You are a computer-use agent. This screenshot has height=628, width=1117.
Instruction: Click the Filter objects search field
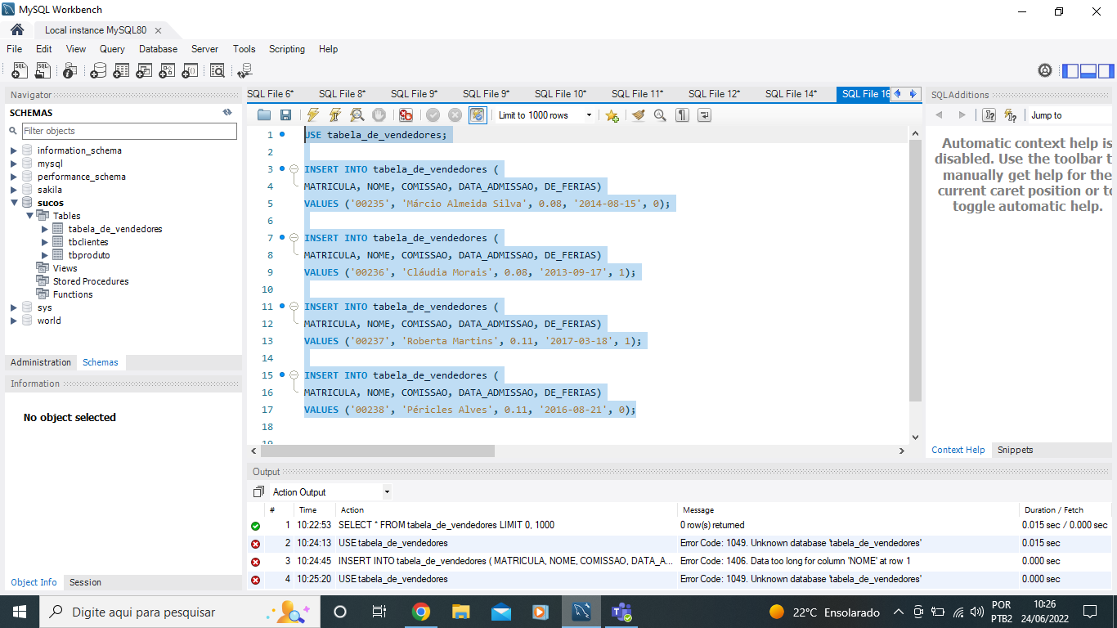click(x=129, y=131)
